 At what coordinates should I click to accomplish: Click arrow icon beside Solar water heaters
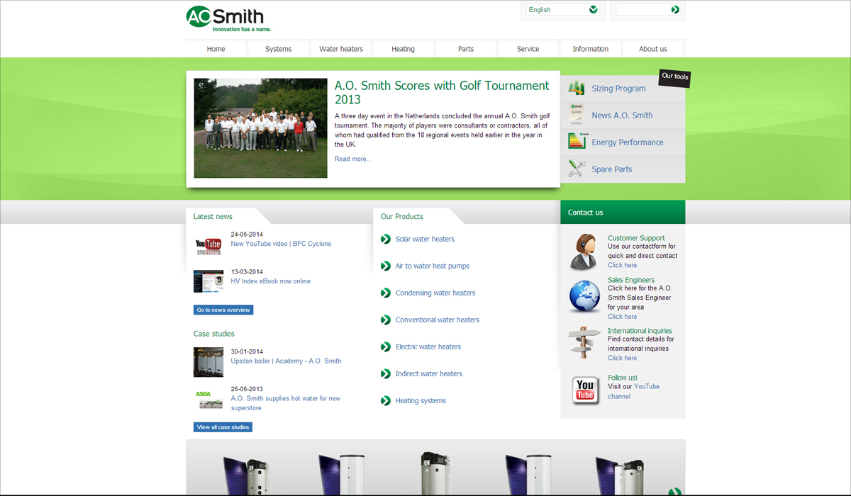(386, 239)
